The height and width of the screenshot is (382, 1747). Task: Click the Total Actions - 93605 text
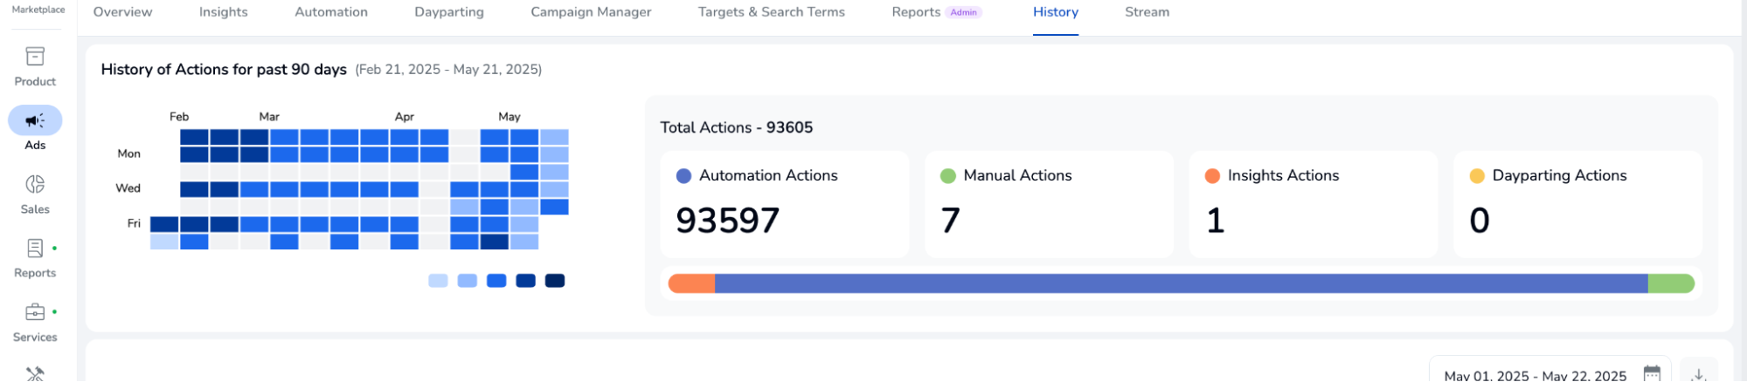pos(736,127)
